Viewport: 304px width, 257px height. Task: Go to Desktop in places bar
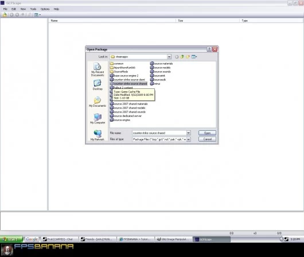click(x=98, y=85)
